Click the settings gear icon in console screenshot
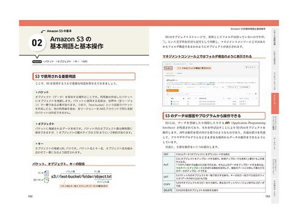 [x=255, y=94]
